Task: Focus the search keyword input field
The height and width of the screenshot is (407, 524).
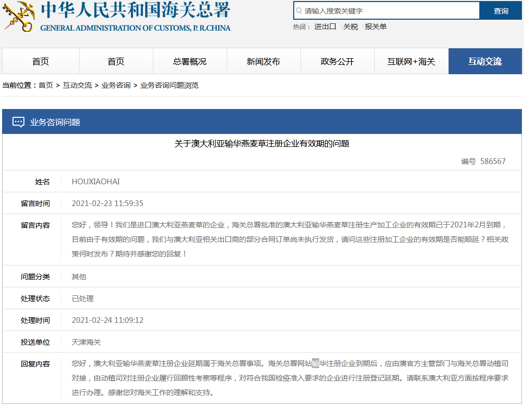Action: click(390, 10)
